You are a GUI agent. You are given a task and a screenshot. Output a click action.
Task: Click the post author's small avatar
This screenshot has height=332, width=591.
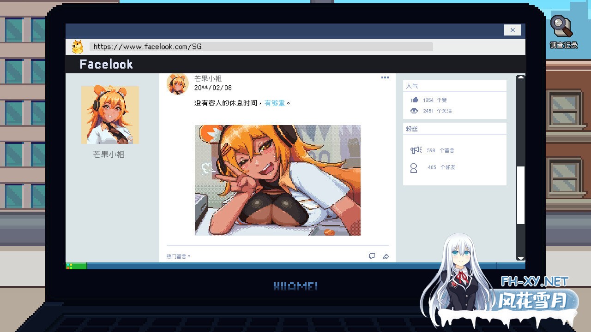pyautogui.click(x=178, y=83)
